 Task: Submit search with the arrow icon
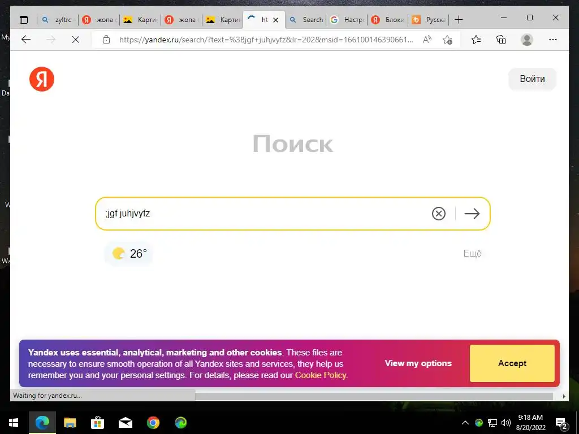point(472,214)
